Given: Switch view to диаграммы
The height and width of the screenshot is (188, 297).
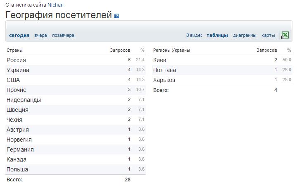Looking at the screenshot, I should (245, 35).
